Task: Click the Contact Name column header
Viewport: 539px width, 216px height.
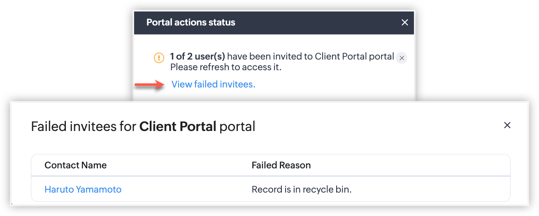Action: pos(75,165)
